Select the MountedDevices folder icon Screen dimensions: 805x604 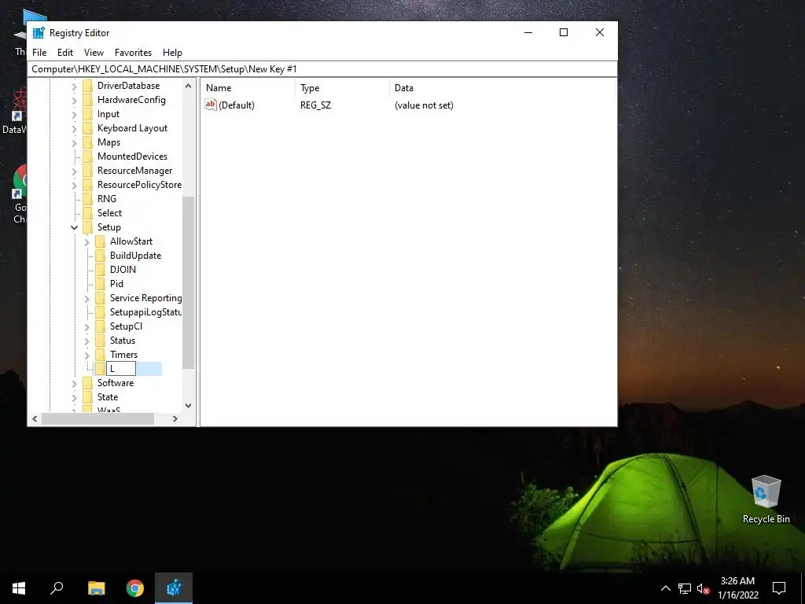coord(88,157)
